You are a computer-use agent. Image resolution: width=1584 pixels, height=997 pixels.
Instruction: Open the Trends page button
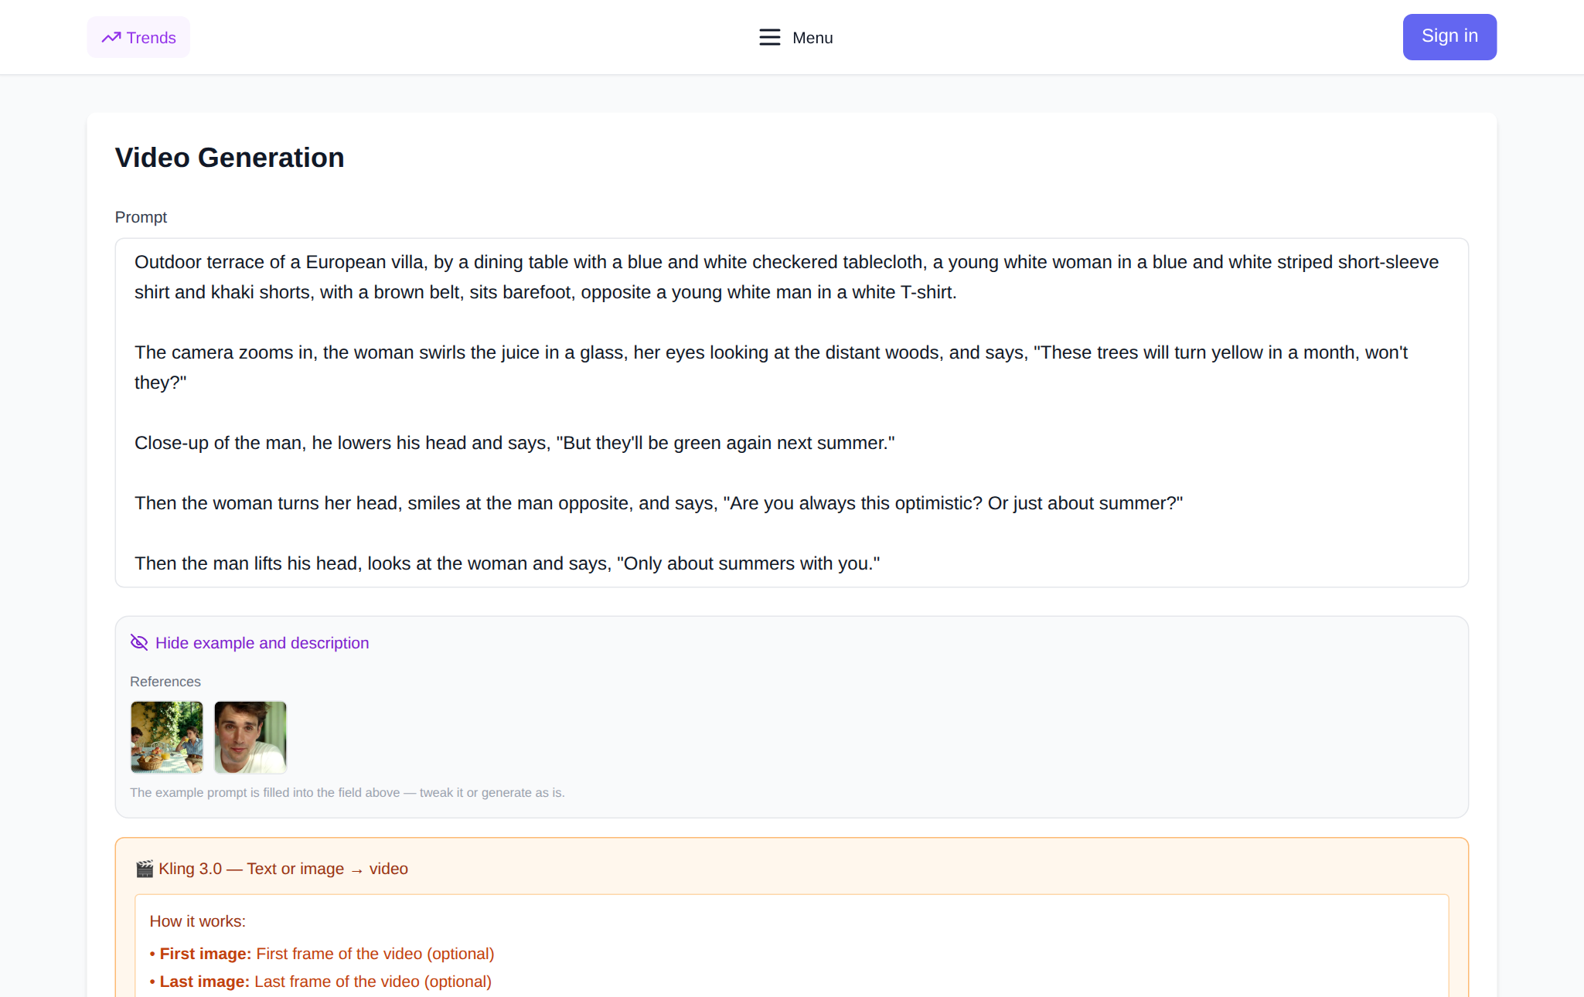click(x=138, y=37)
